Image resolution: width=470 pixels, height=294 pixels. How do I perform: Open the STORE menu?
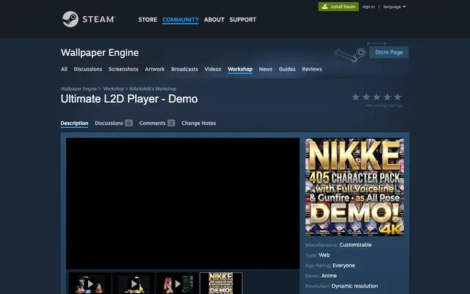(x=148, y=20)
